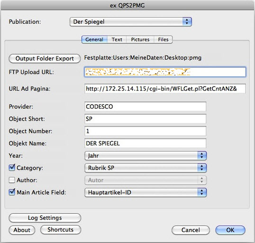Open the Files tab
The image size is (255, 243).
[x=163, y=39]
